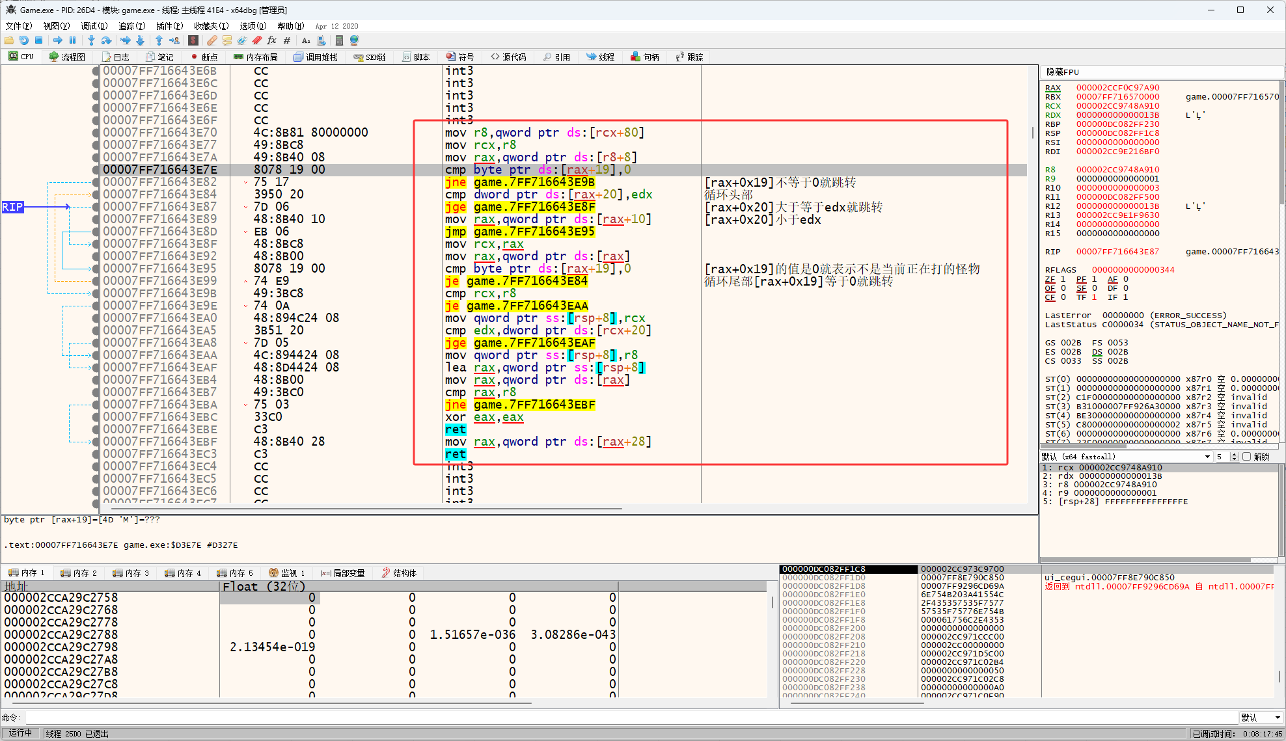Open the Scylla S icon
The image size is (1286, 741).
pyautogui.click(x=193, y=40)
